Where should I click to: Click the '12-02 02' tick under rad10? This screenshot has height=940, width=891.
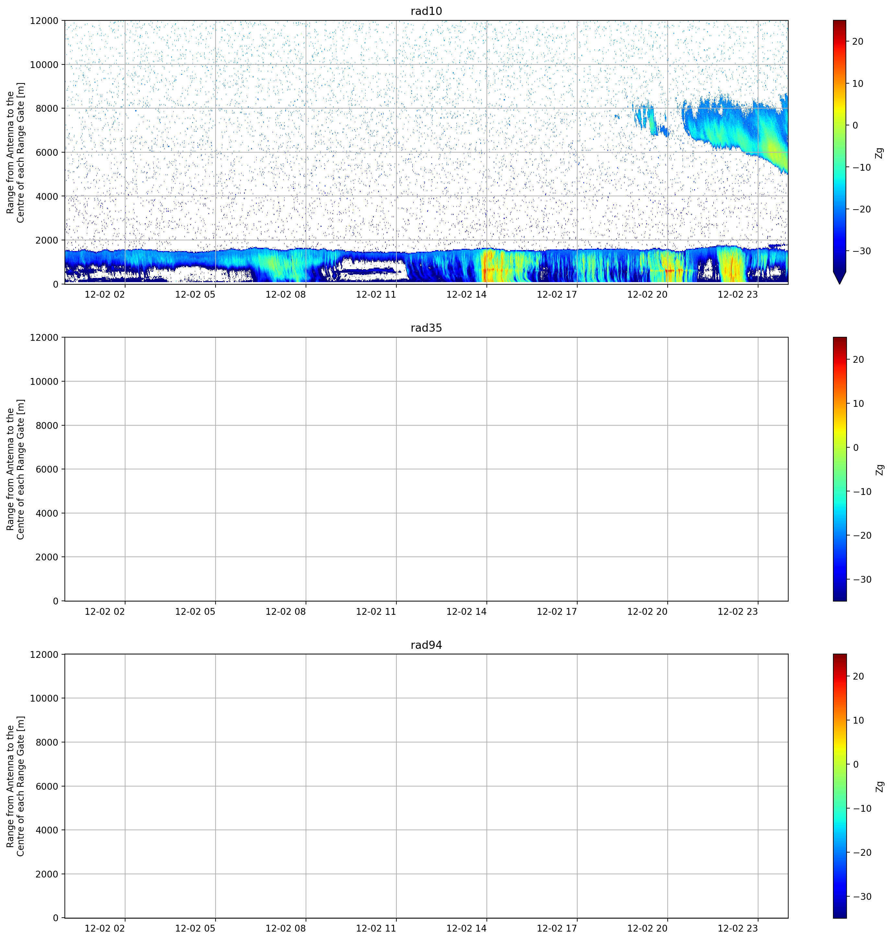(104, 294)
